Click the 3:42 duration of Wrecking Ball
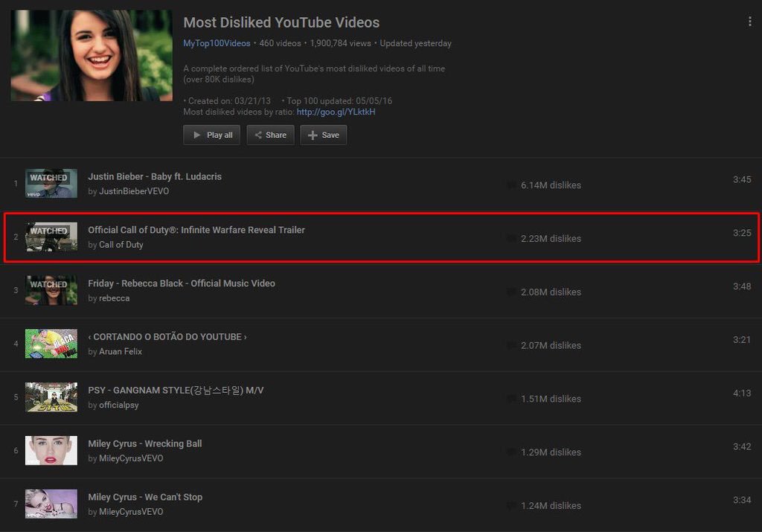This screenshot has height=532, width=762. [x=742, y=446]
